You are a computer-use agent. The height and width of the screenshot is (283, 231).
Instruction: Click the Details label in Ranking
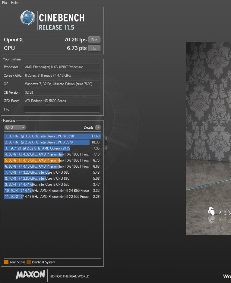click(88, 127)
